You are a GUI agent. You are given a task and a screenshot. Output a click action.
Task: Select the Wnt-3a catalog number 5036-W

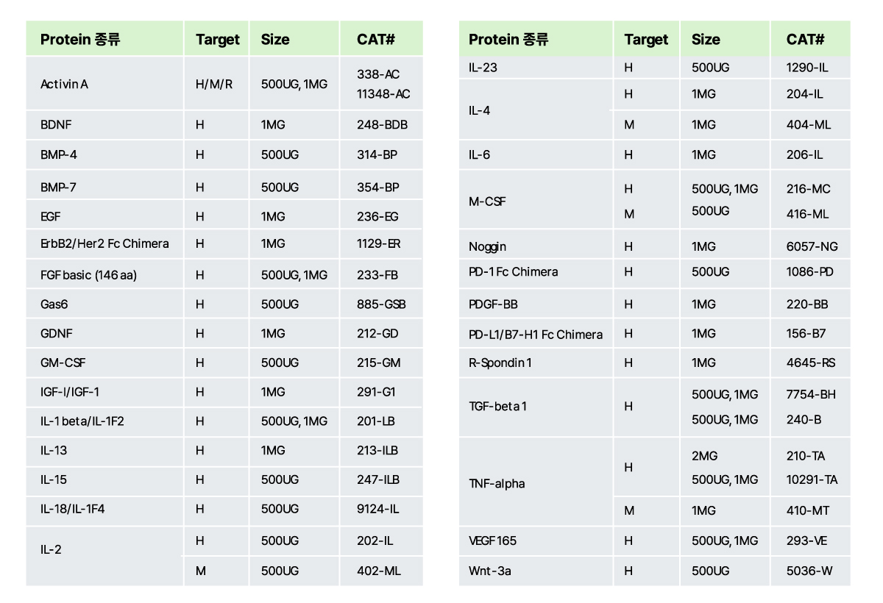tap(809, 571)
